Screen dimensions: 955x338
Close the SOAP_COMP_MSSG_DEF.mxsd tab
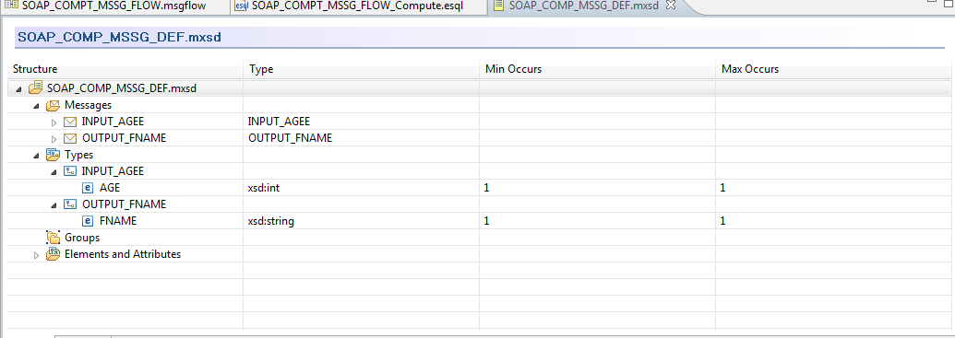tap(671, 6)
